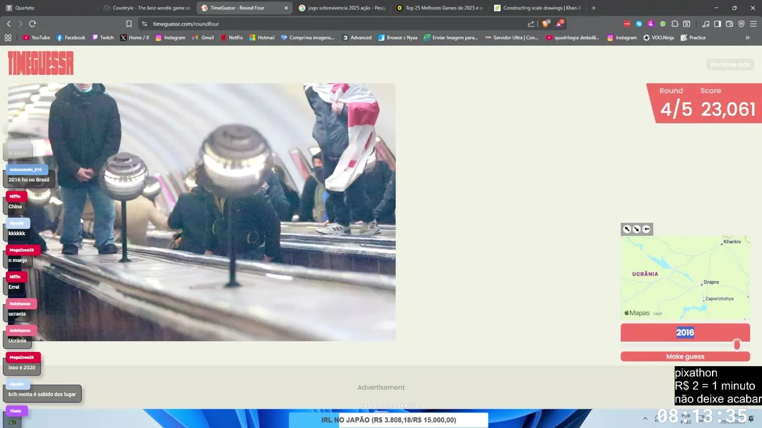Share this page via the share icon
Image resolution: width=762 pixels, height=428 pixels.
coord(531,24)
